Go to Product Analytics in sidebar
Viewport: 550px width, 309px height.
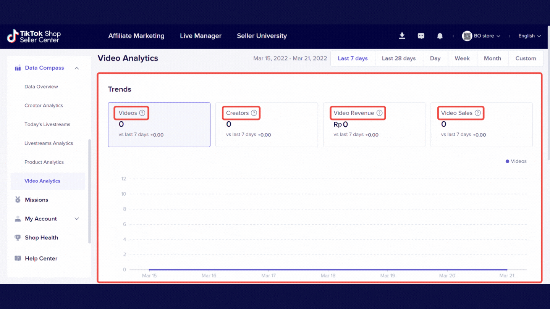click(x=44, y=162)
